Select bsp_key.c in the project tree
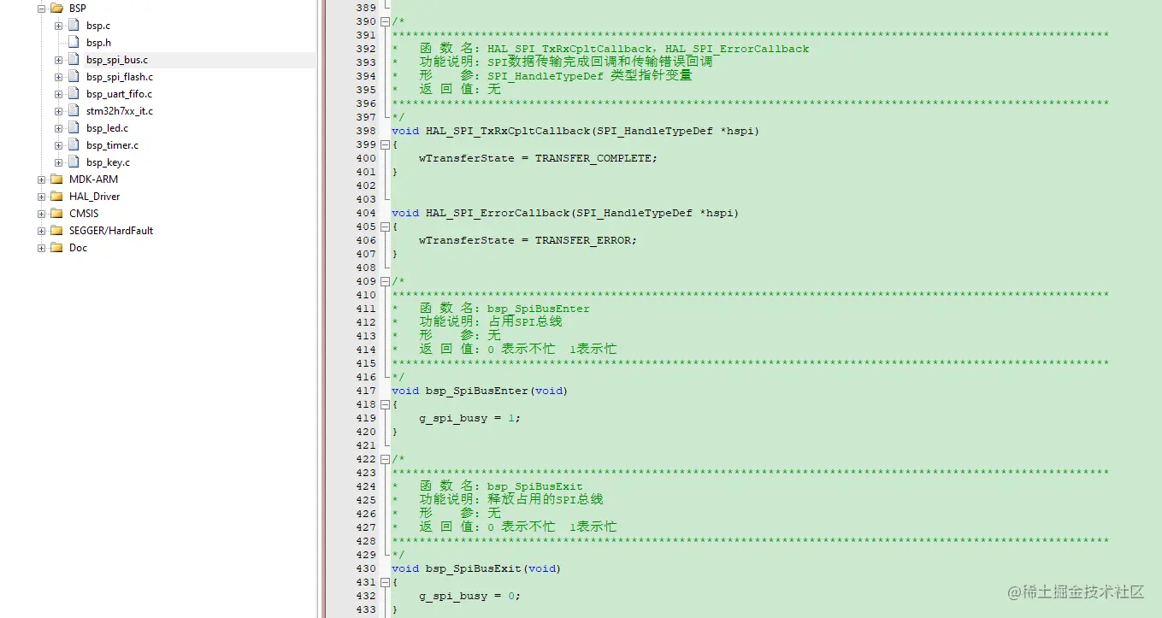This screenshot has width=1162, height=618. click(x=109, y=162)
